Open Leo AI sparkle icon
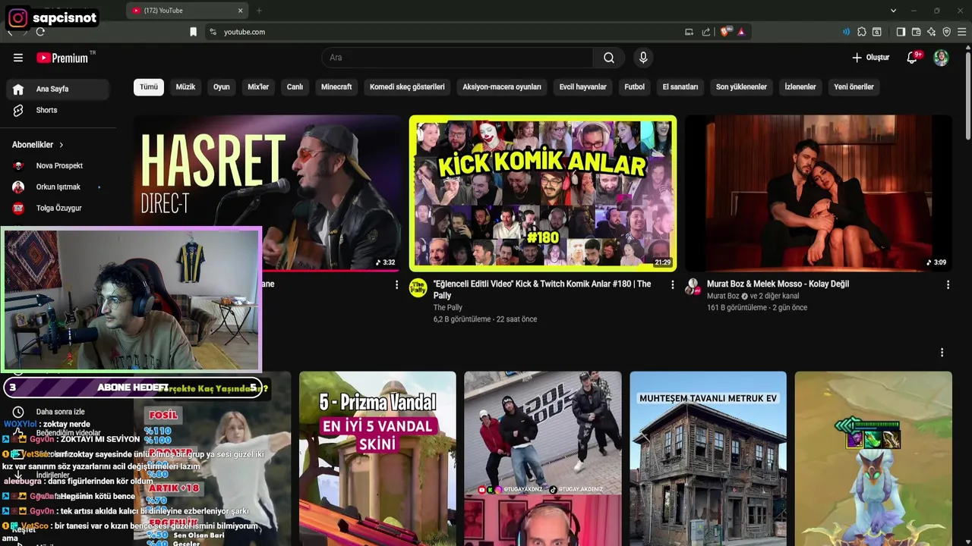 pos(931,32)
